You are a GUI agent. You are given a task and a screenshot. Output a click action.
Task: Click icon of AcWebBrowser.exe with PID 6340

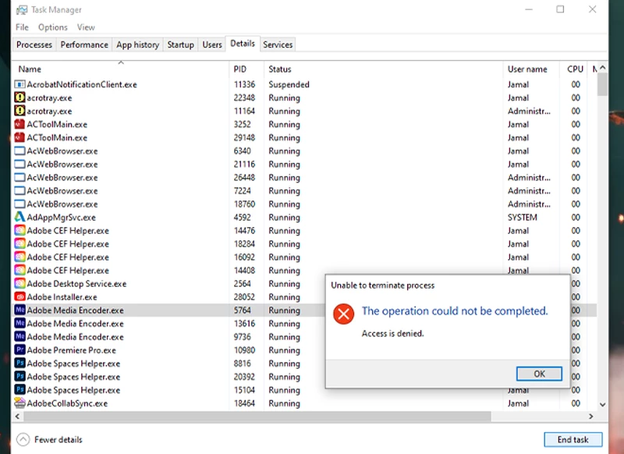click(x=19, y=151)
